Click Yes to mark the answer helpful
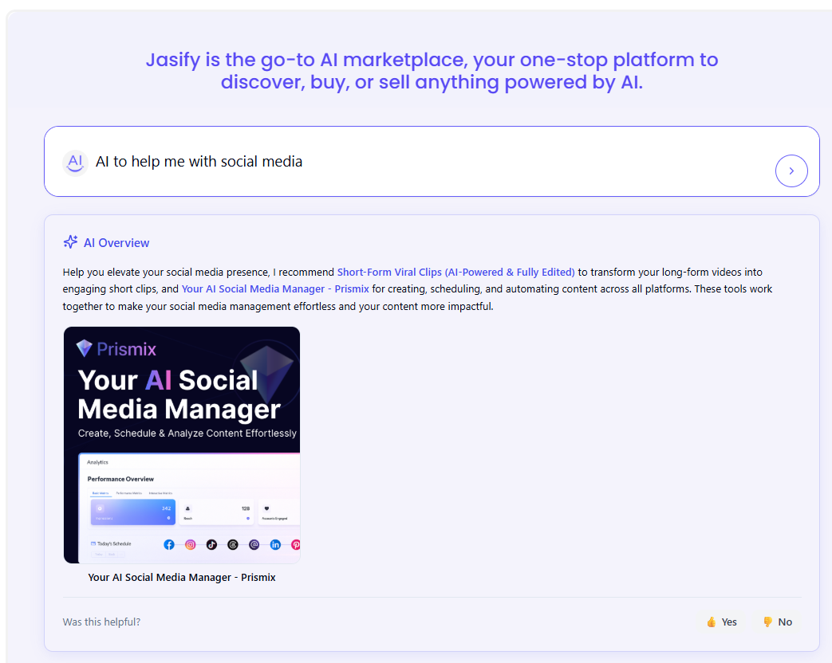This screenshot has height=663, width=832. tap(721, 622)
